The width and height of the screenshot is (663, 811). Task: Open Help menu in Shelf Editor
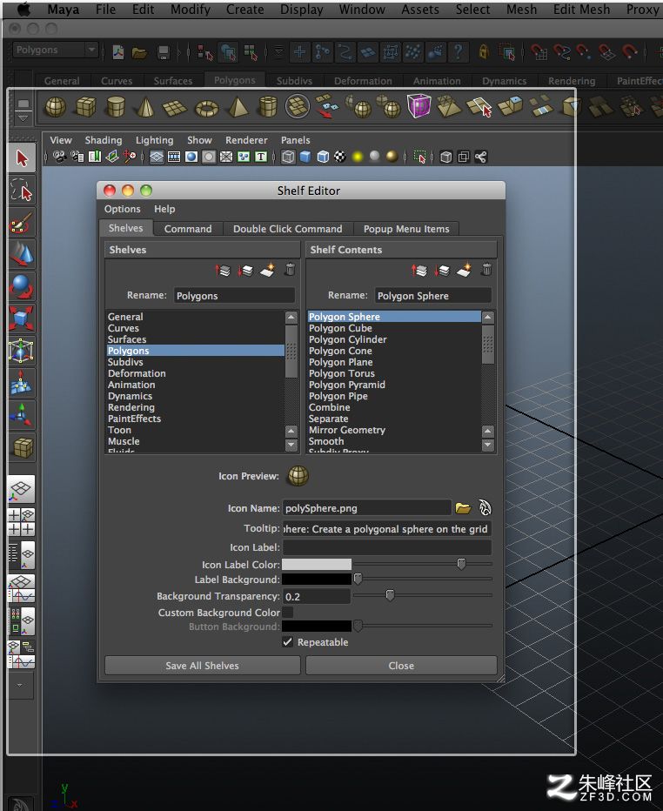[x=164, y=209]
